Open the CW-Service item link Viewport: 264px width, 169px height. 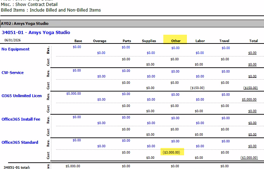point(13,73)
